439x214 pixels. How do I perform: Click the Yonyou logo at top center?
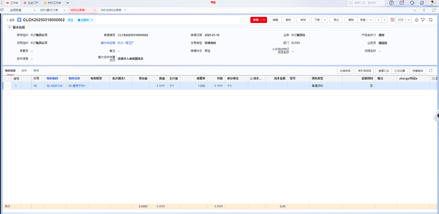[x=213, y=3]
